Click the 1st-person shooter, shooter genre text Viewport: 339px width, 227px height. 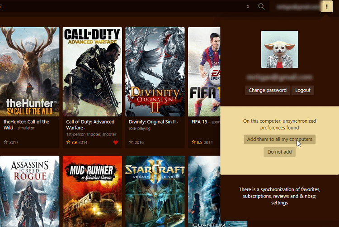[91, 134]
